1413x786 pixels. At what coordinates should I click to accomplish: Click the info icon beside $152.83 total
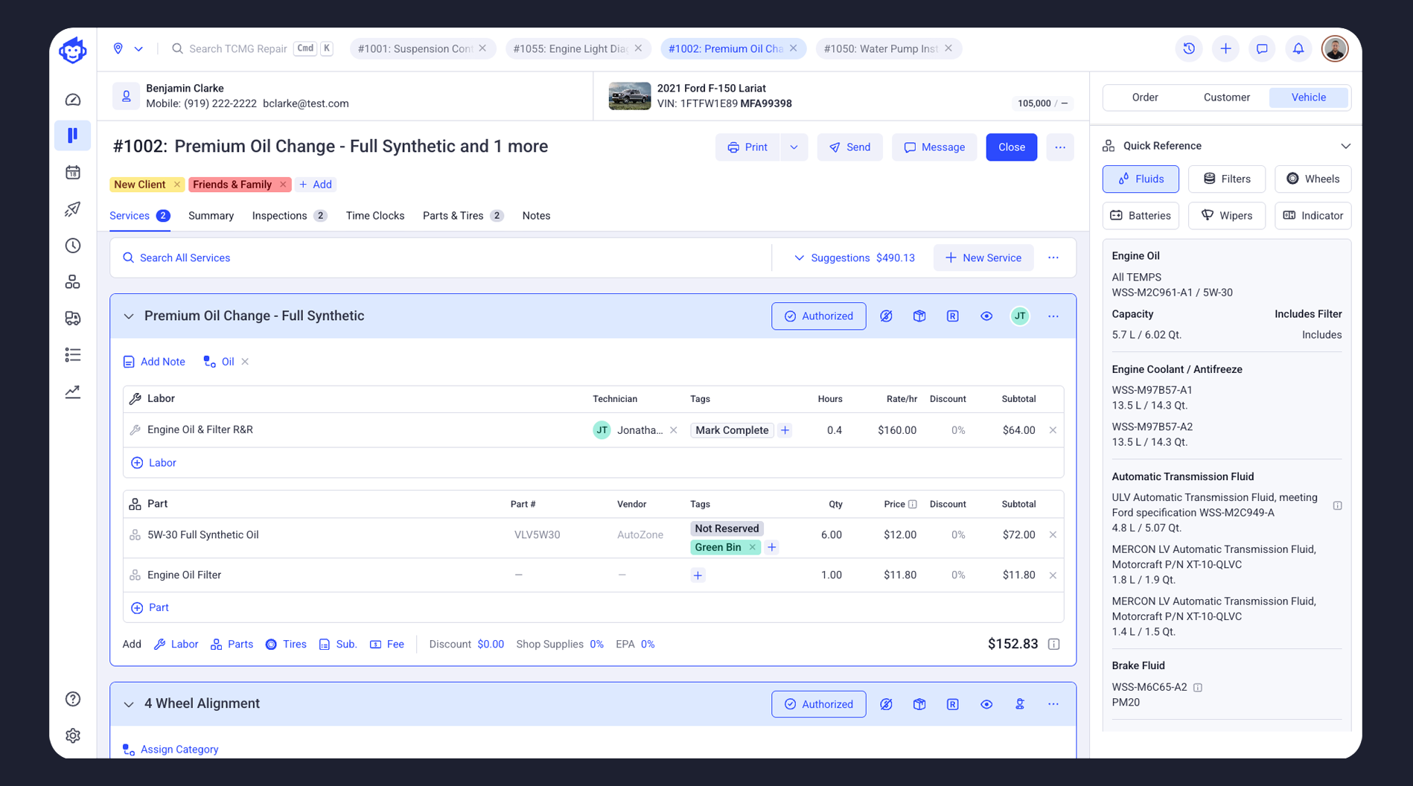pos(1053,645)
